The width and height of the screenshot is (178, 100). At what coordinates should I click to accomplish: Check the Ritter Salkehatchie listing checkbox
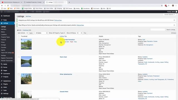click(x=19, y=74)
